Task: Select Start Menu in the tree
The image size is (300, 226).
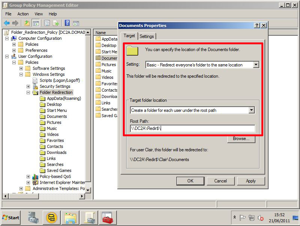Action: point(57,110)
